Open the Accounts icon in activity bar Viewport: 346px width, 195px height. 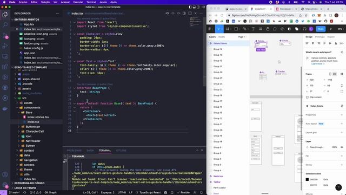point(5,174)
